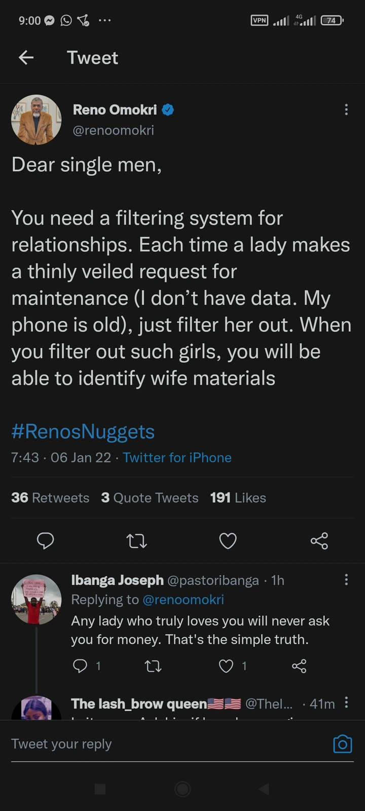
Task: View the 3 Quote Tweets list
Action: point(150,498)
